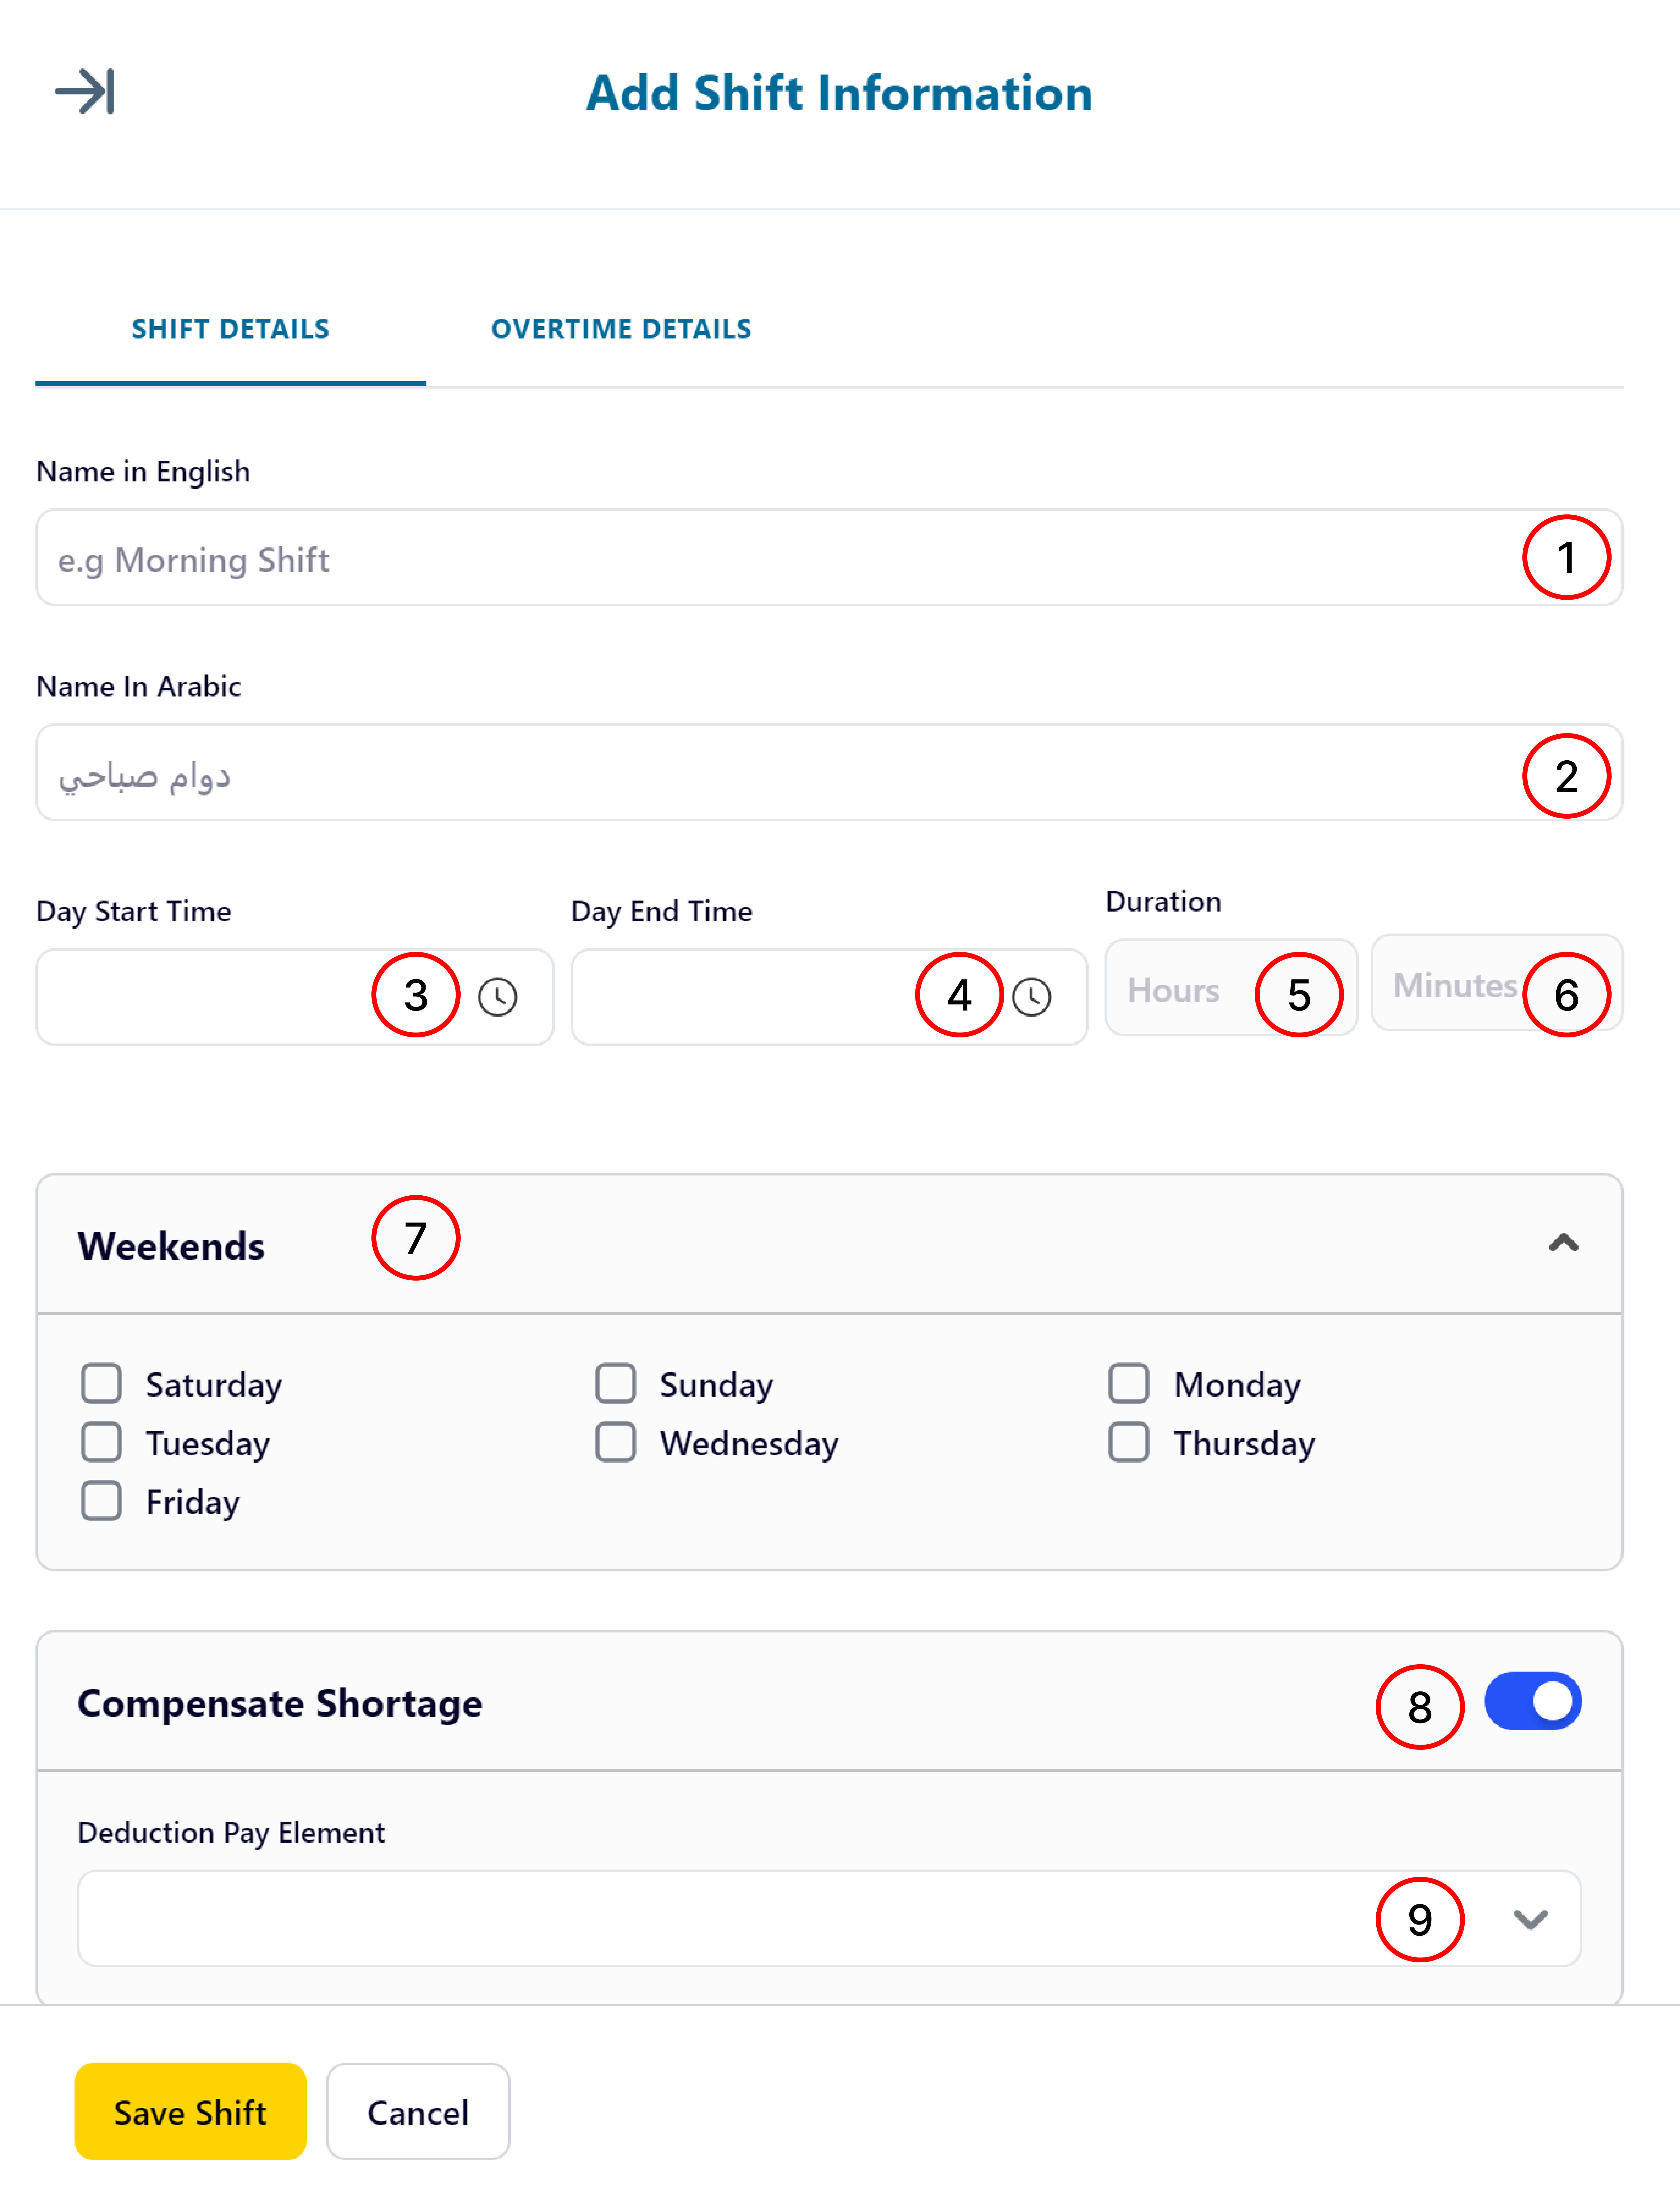Focus the Name in English field
This screenshot has width=1680, height=2197.
(829, 558)
